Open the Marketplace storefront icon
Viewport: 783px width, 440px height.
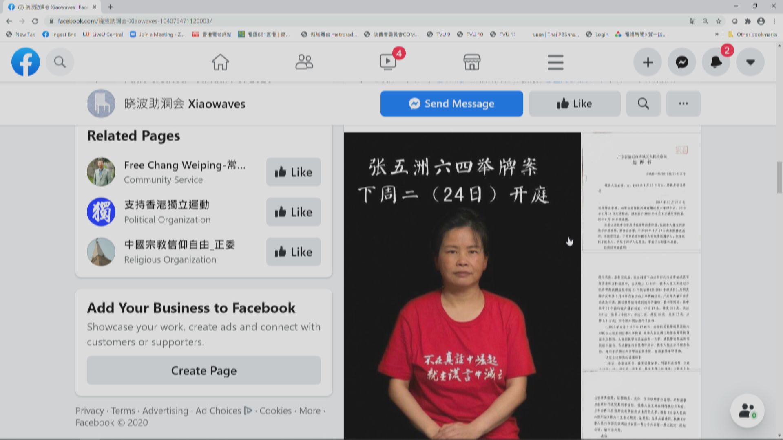coord(472,62)
